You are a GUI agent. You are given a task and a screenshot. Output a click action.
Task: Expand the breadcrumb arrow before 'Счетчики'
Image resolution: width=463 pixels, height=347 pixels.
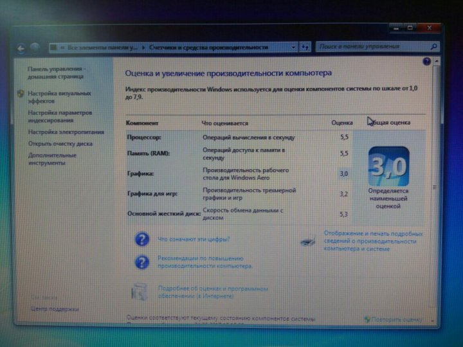pos(143,48)
